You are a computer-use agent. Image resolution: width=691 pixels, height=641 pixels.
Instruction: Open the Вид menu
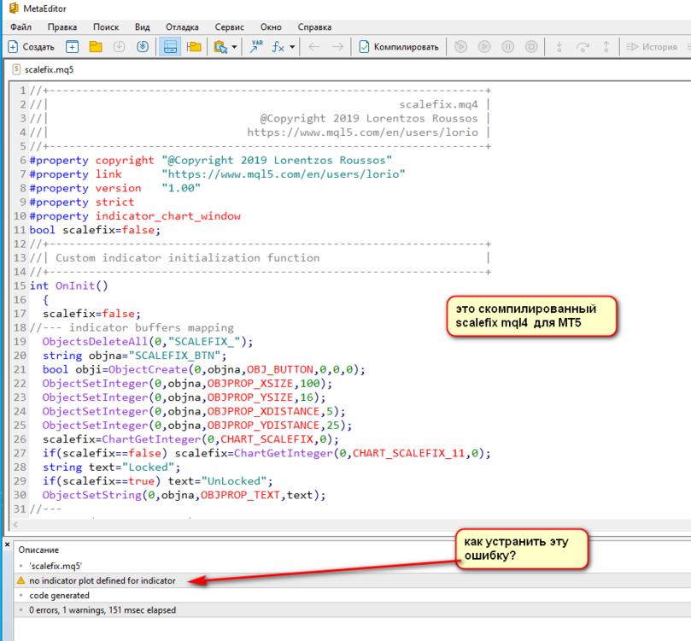tap(143, 26)
